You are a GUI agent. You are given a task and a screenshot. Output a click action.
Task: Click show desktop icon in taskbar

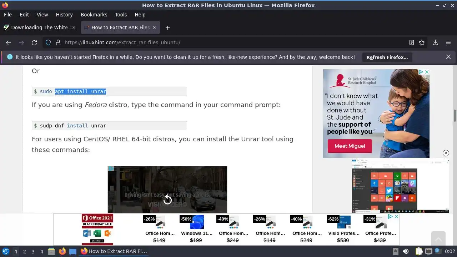click(73, 251)
